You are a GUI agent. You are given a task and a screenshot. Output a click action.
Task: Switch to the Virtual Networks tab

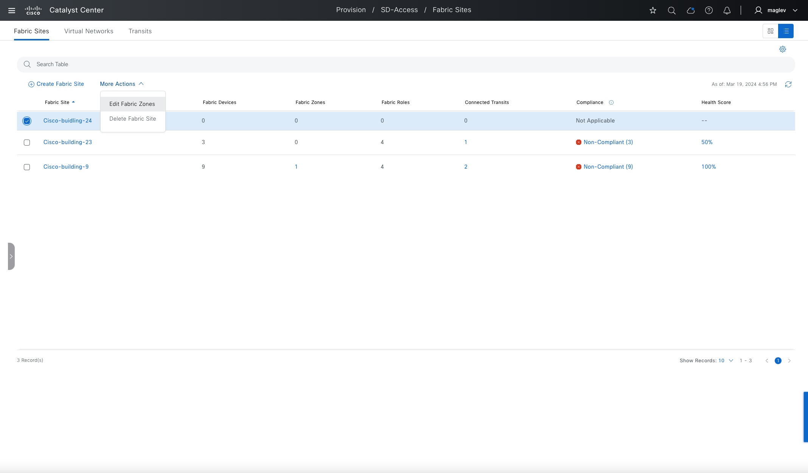click(x=89, y=31)
